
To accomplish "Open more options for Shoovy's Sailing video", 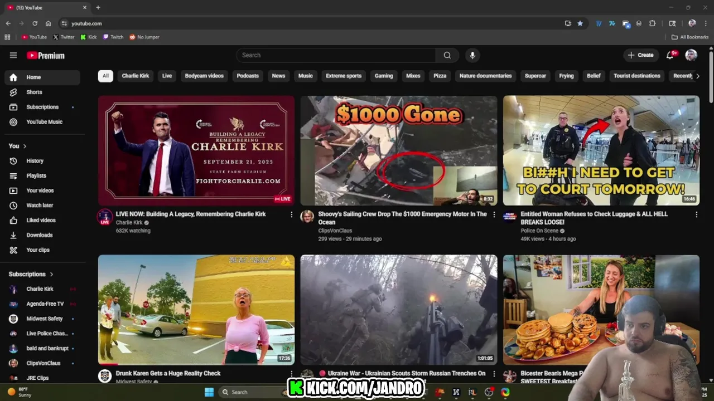I will pyautogui.click(x=494, y=214).
